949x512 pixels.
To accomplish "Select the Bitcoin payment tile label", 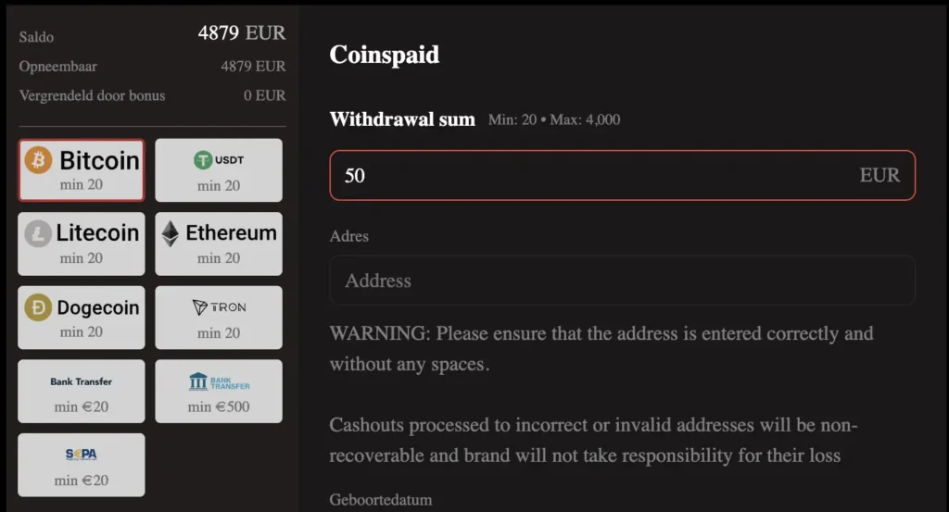I will pos(99,160).
